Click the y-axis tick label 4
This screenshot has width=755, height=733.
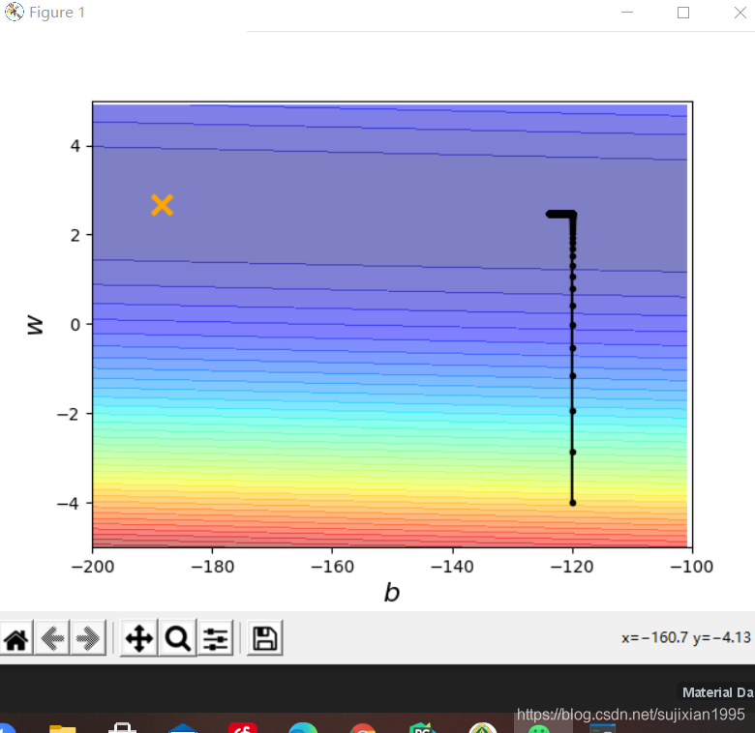75,146
